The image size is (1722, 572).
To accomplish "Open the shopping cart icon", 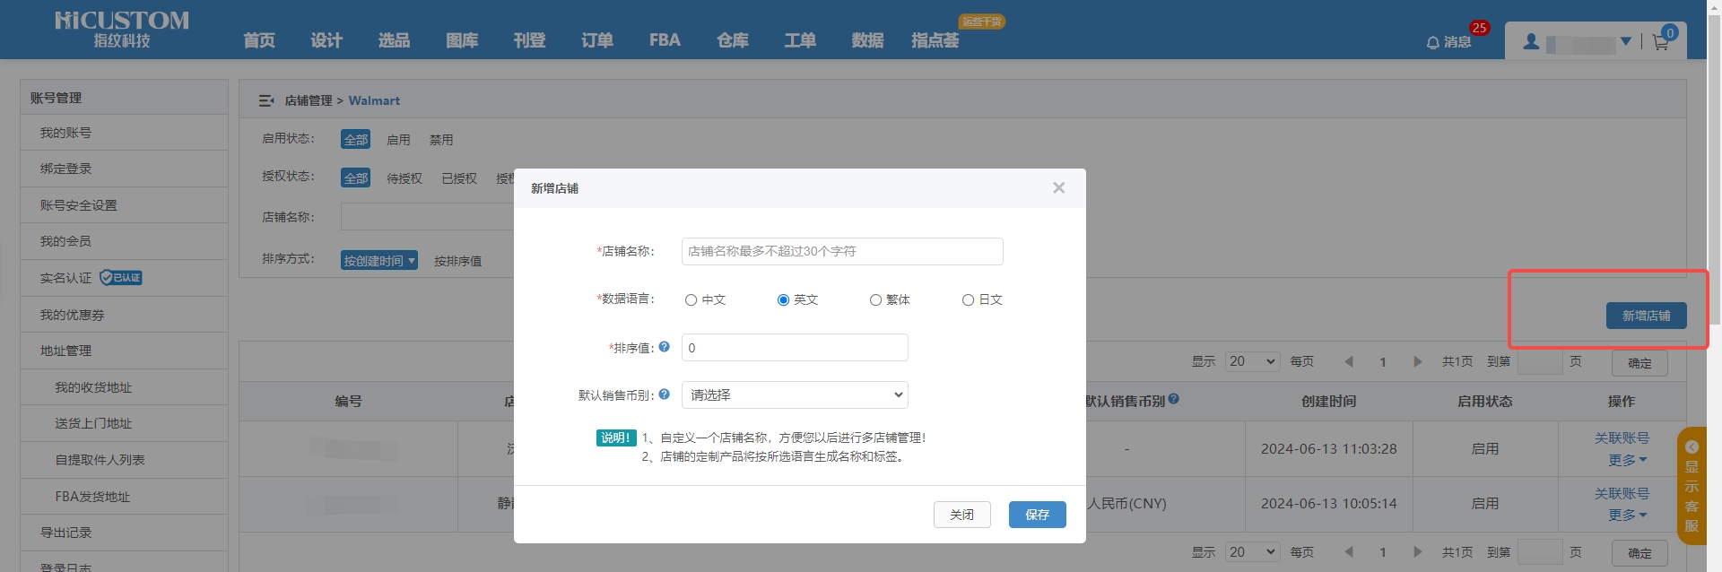I will [1660, 42].
